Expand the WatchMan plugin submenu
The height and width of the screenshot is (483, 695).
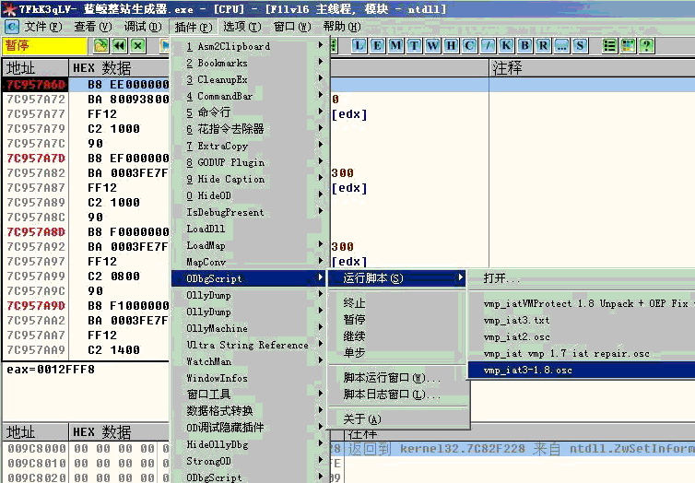[250, 361]
